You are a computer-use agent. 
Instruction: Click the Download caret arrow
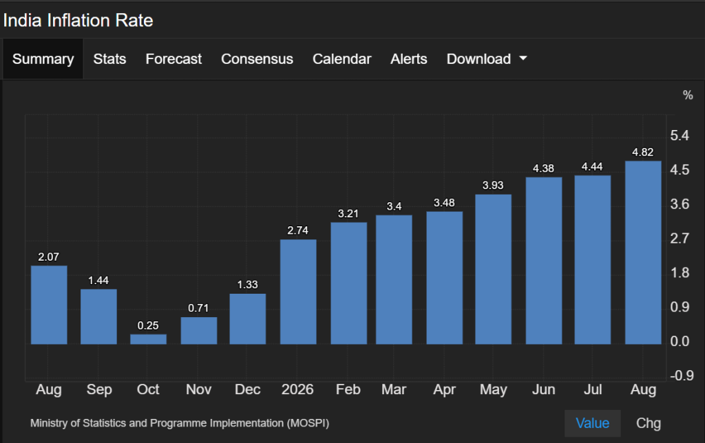point(523,58)
